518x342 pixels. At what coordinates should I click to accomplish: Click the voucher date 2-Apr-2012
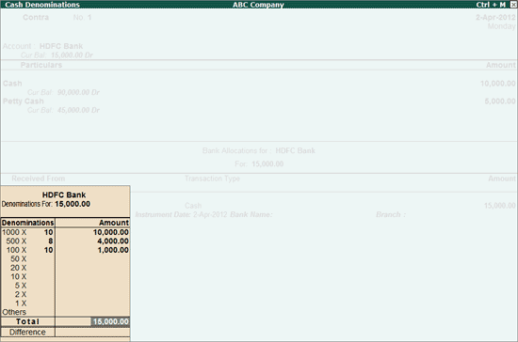(x=495, y=18)
